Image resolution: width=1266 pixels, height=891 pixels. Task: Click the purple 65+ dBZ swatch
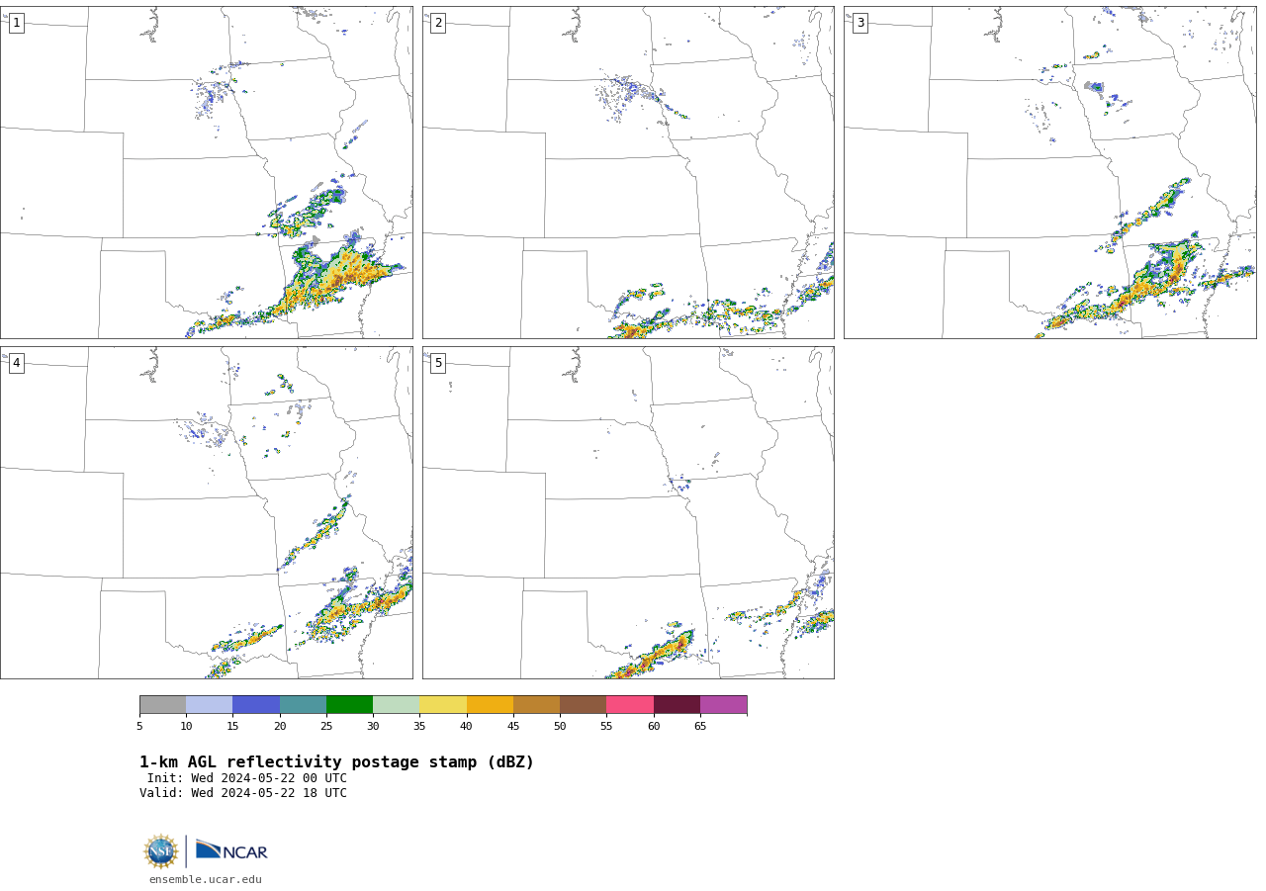[723, 704]
